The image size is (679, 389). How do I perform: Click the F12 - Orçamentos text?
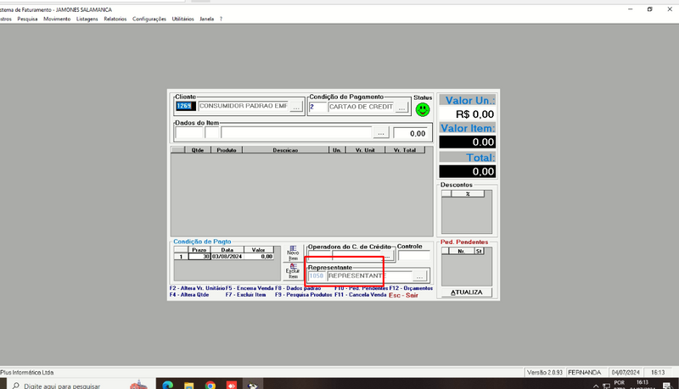[x=411, y=288]
